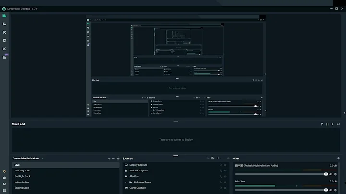Screen dimensions: 346x194
Task: Hide the Display Capture source
Action: pos(225,165)
